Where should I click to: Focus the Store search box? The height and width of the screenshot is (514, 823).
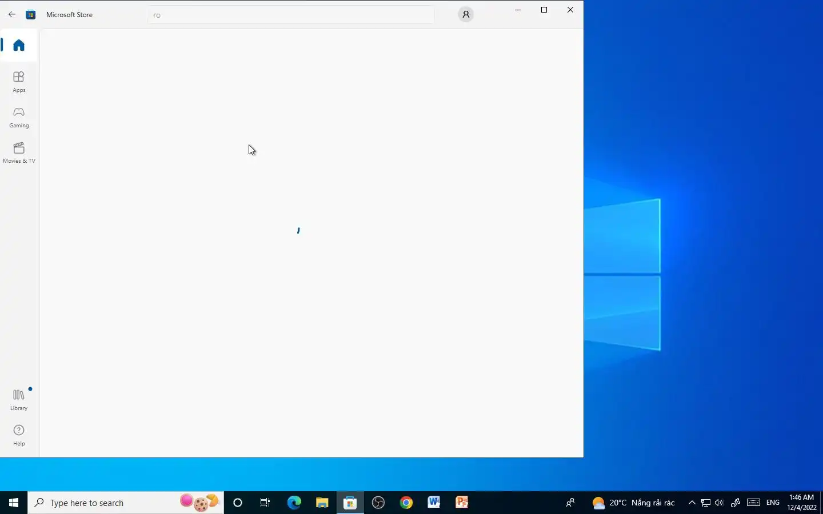(291, 15)
